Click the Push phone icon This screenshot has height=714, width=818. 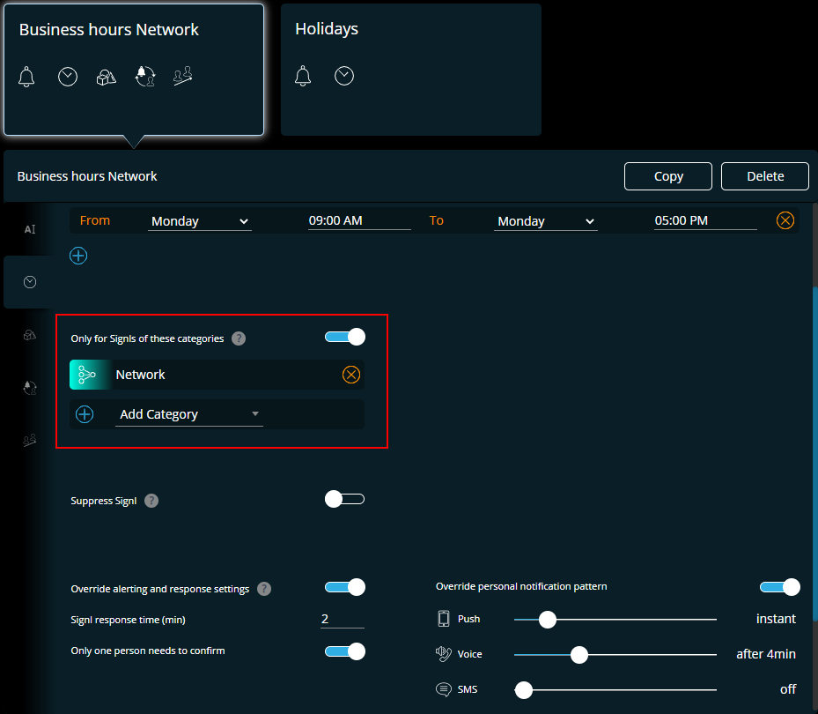click(444, 619)
